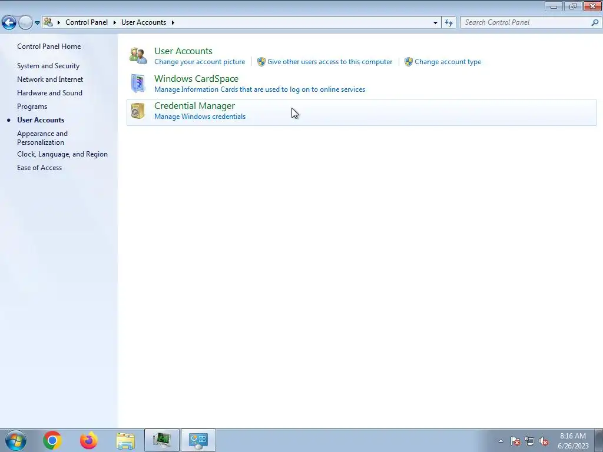This screenshot has width=603, height=452.
Task: Click the network tray icon
Action: click(529, 441)
